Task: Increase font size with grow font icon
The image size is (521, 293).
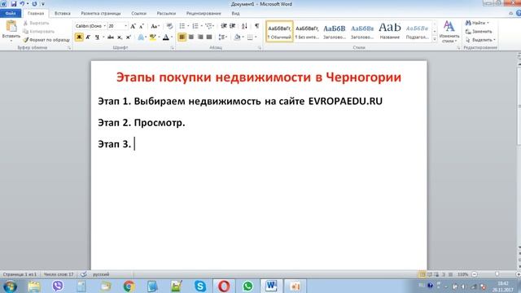Action: tap(133, 26)
